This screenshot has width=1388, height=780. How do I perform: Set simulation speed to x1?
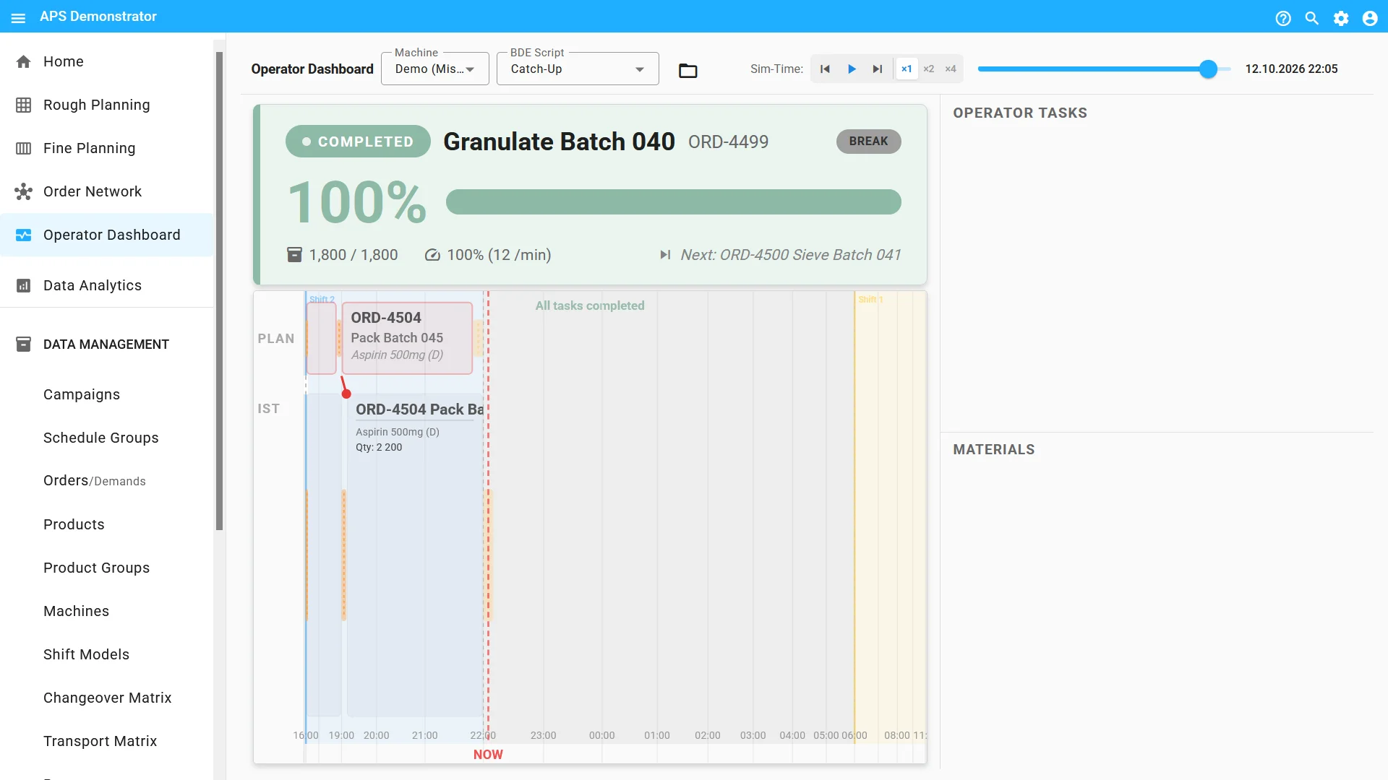907,69
